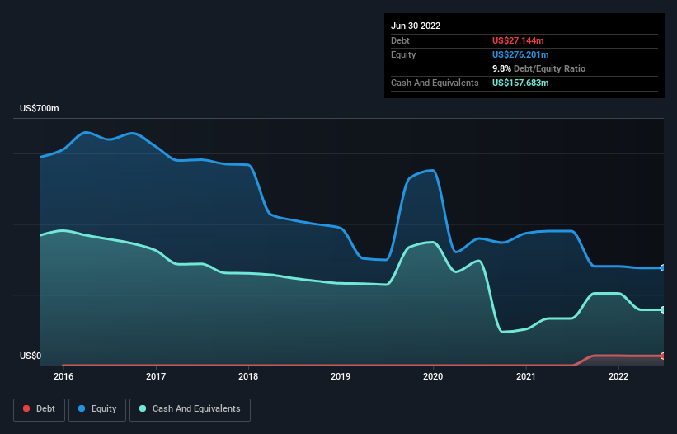Click the 2020 x-axis label
The image size is (677, 434).
click(x=433, y=376)
